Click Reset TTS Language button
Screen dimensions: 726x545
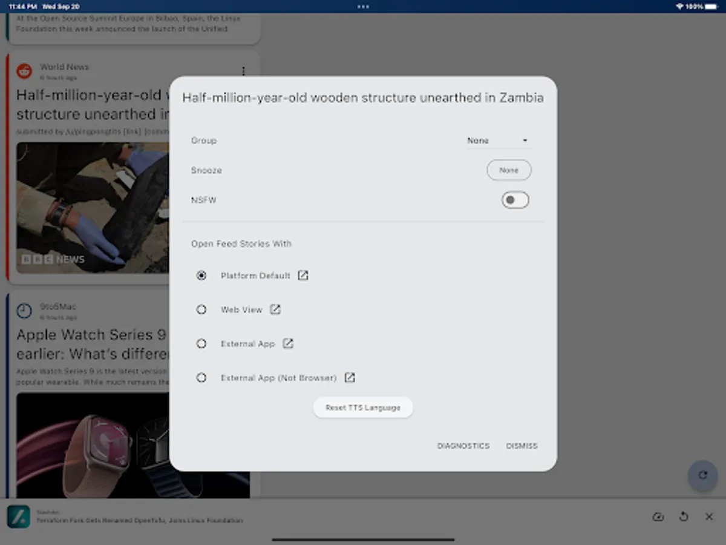click(x=363, y=408)
